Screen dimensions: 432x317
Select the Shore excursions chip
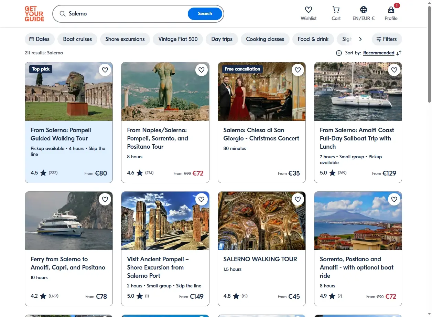125,39
